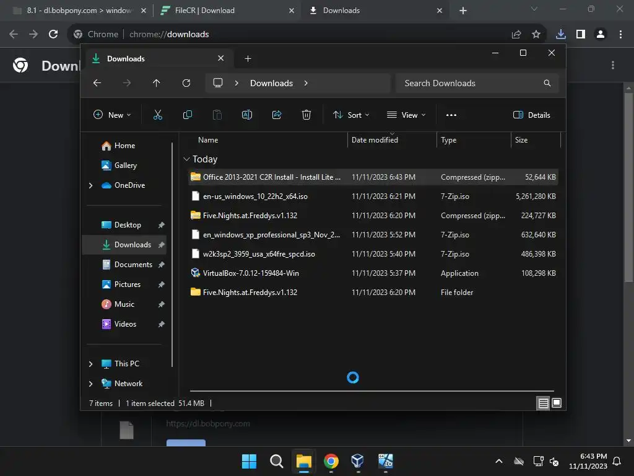Image resolution: width=634 pixels, height=476 pixels.
Task: Open the notifications bell in taskbar
Action: click(617, 461)
